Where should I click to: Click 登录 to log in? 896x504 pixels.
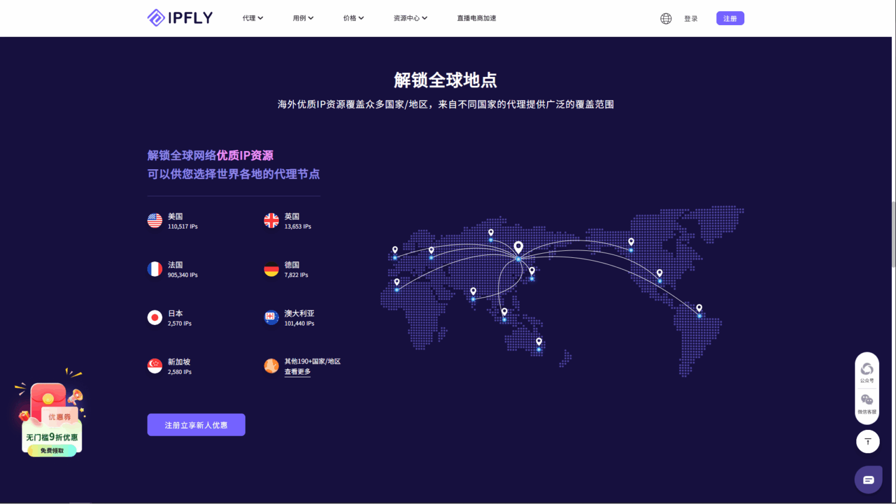click(691, 18)
